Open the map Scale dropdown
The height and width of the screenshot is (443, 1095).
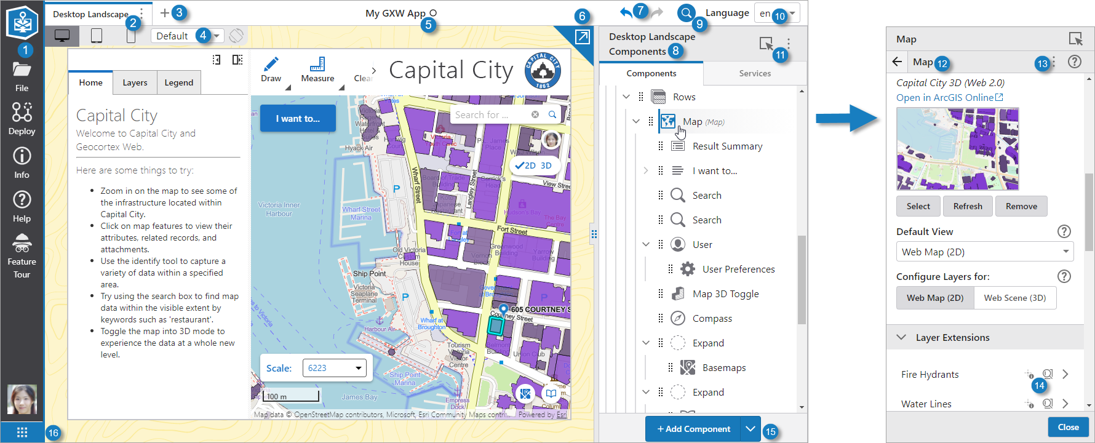(x=335, y=368)
